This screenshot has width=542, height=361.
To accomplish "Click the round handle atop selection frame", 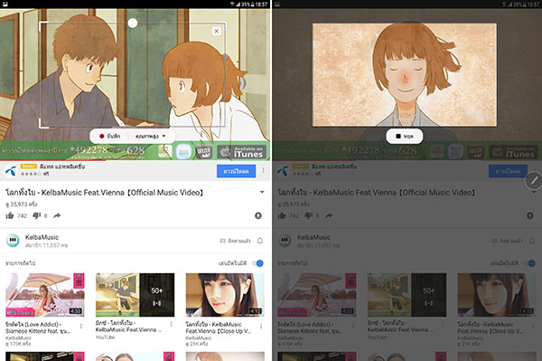I will coord(133,23).
